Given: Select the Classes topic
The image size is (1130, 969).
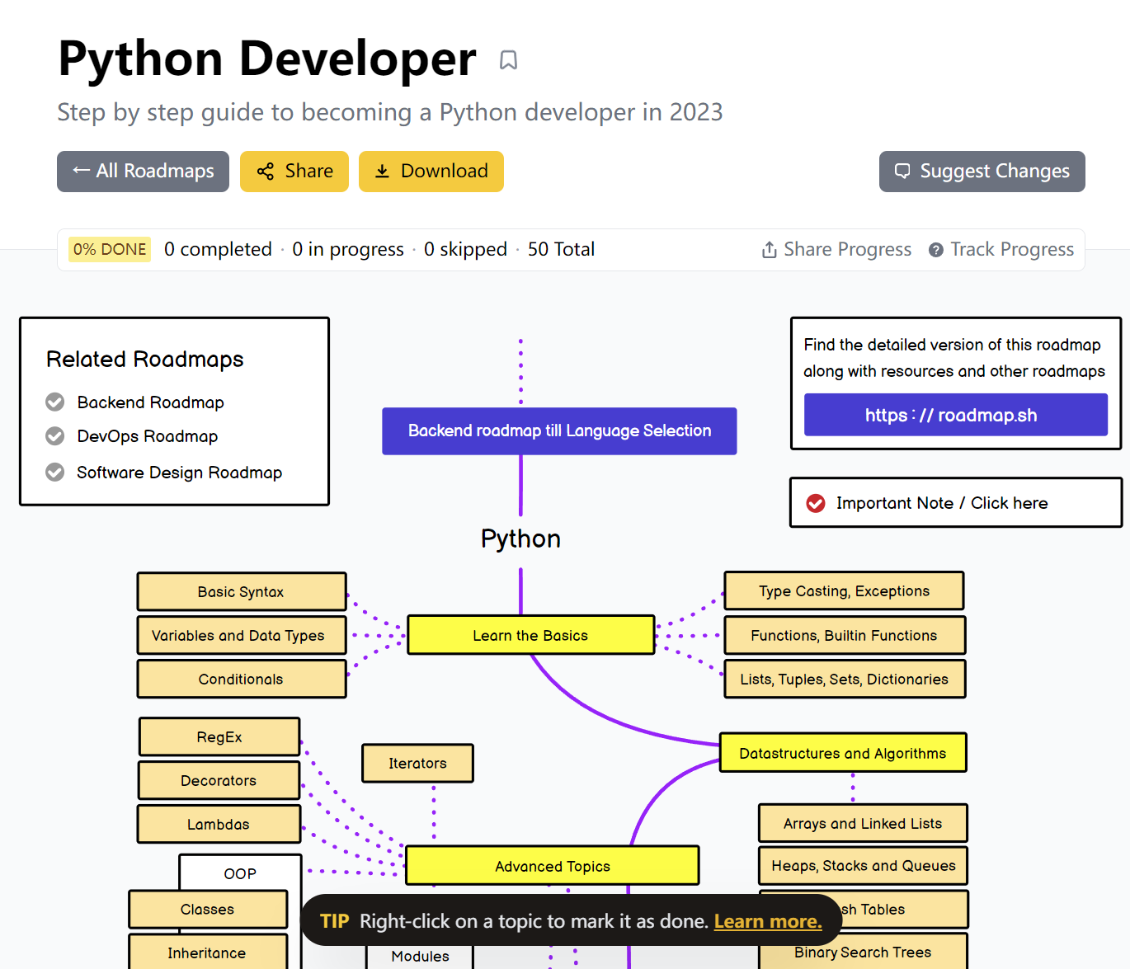Looking at the screenshot, I should click(x=208, y=909).
